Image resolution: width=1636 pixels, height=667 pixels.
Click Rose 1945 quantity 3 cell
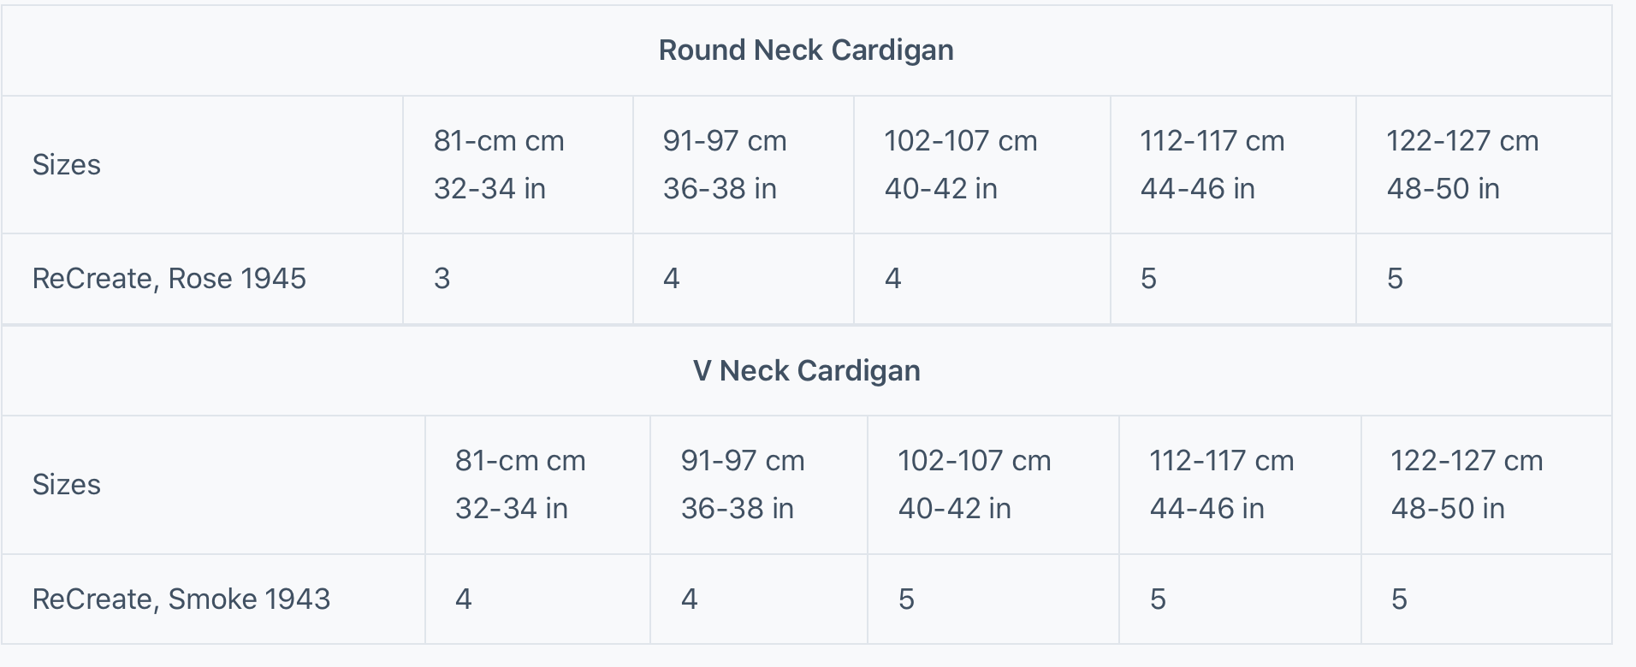coord(442,279)
